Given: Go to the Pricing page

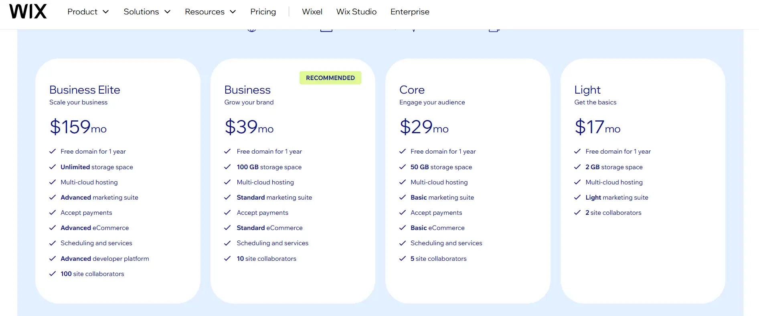Looking at the screenshot, I should (263, 12).
